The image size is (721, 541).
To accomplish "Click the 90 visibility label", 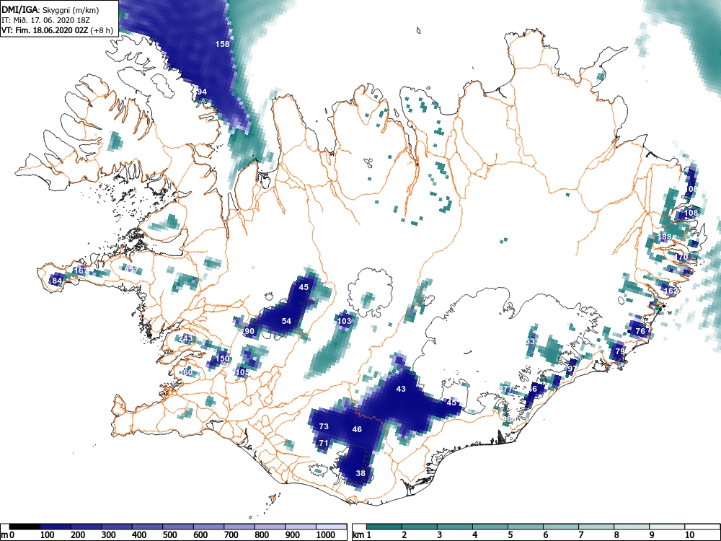I will pyautogui.click(x=249, y=331).
